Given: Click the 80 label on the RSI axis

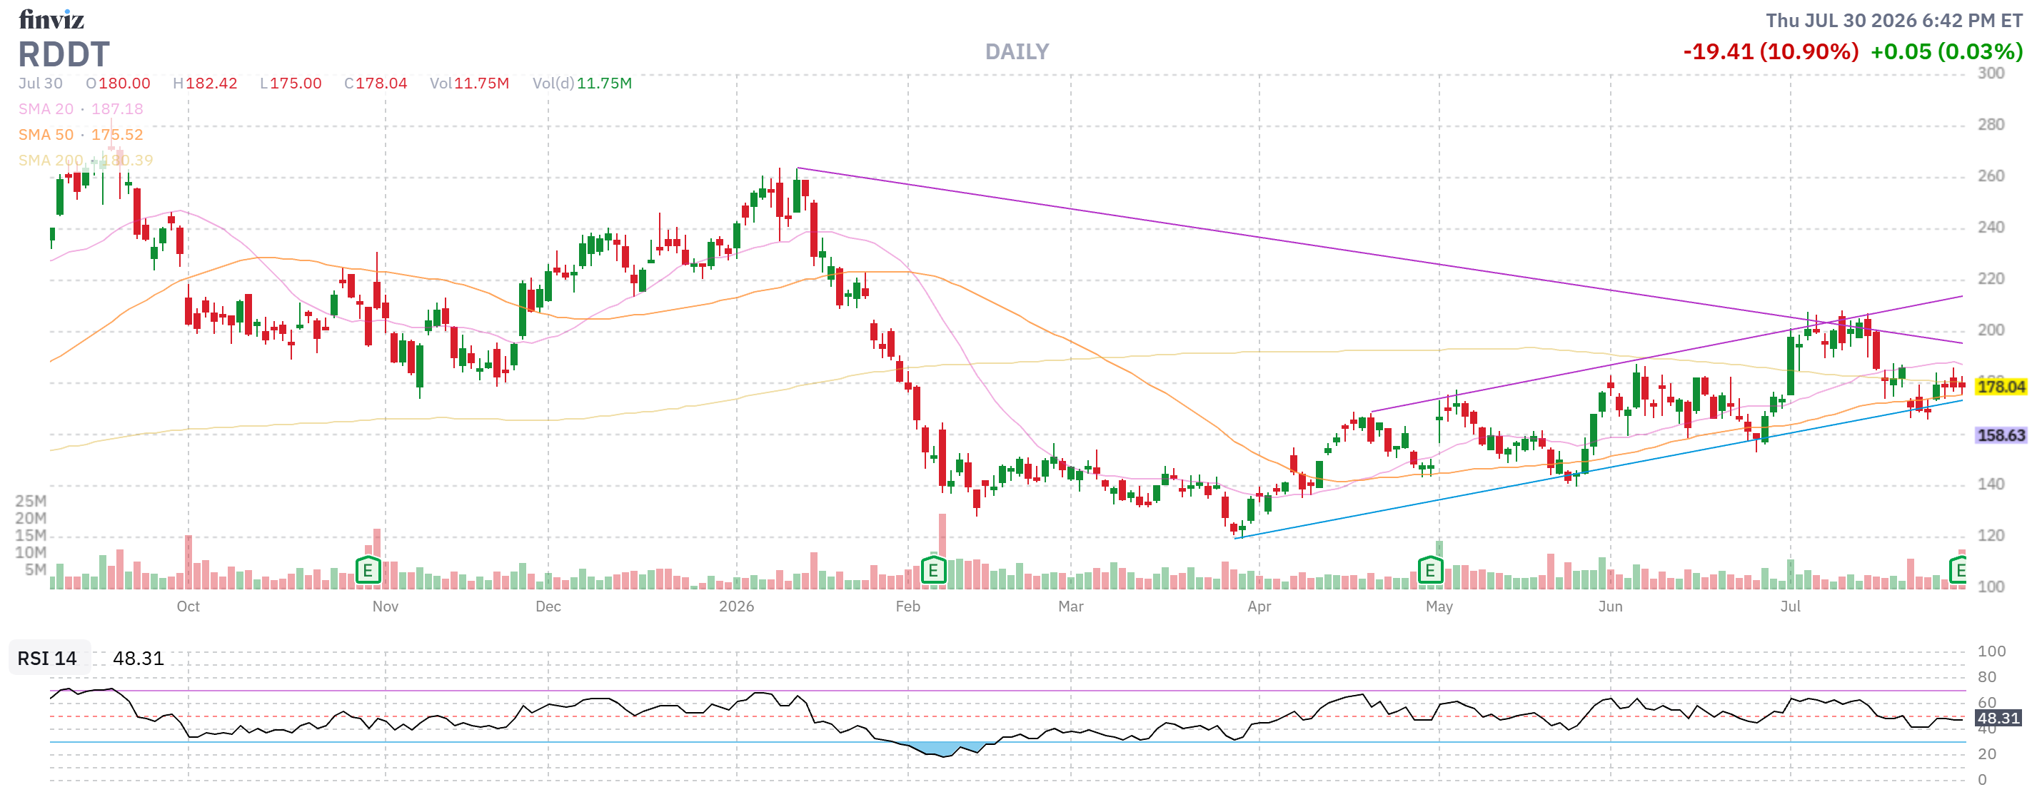Looking at the screenshot, I should (1986, 678).
